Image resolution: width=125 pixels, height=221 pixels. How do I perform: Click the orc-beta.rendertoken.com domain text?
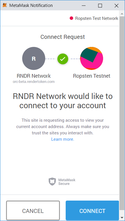[34, 82]
